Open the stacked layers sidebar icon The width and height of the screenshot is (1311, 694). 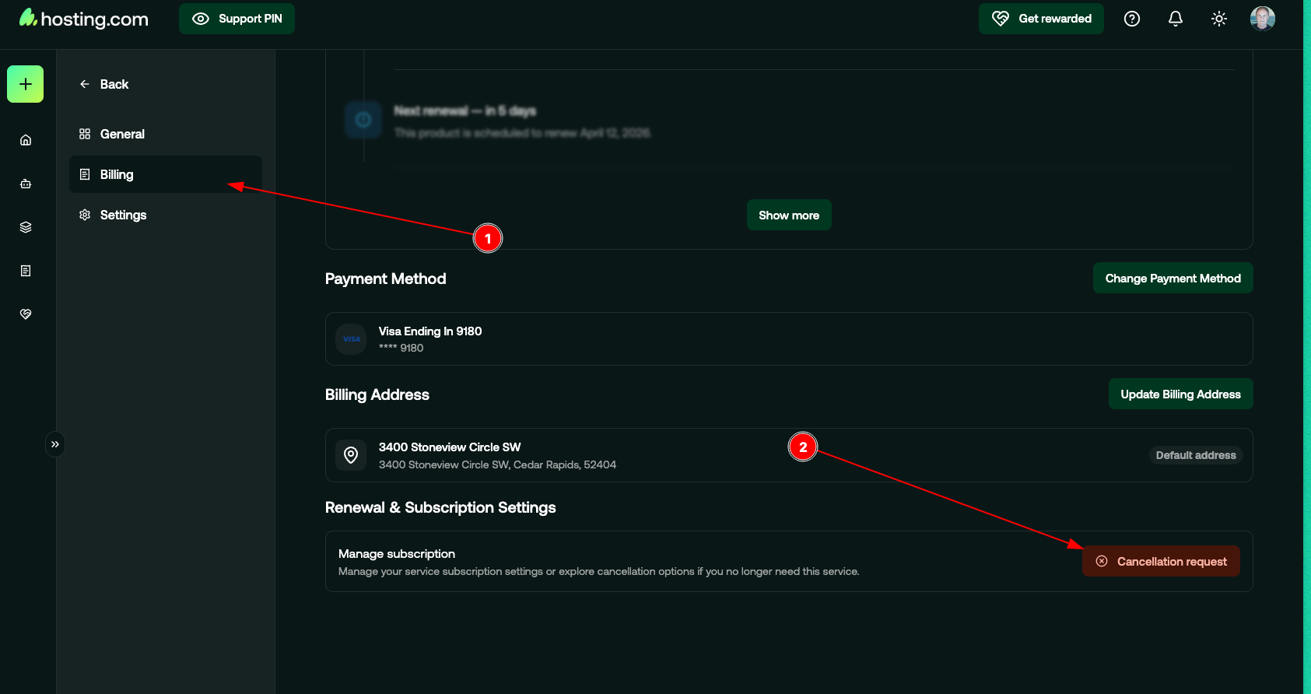coord(26,227)
